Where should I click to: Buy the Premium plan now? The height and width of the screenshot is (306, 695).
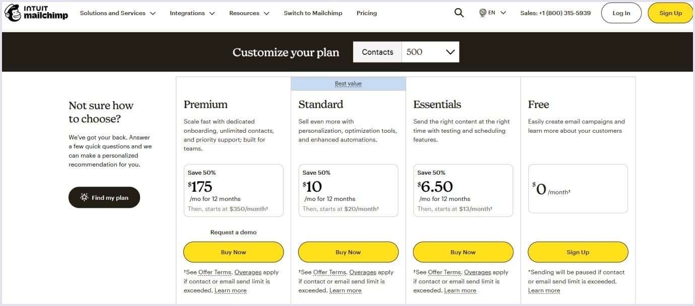tap(233, 252)
